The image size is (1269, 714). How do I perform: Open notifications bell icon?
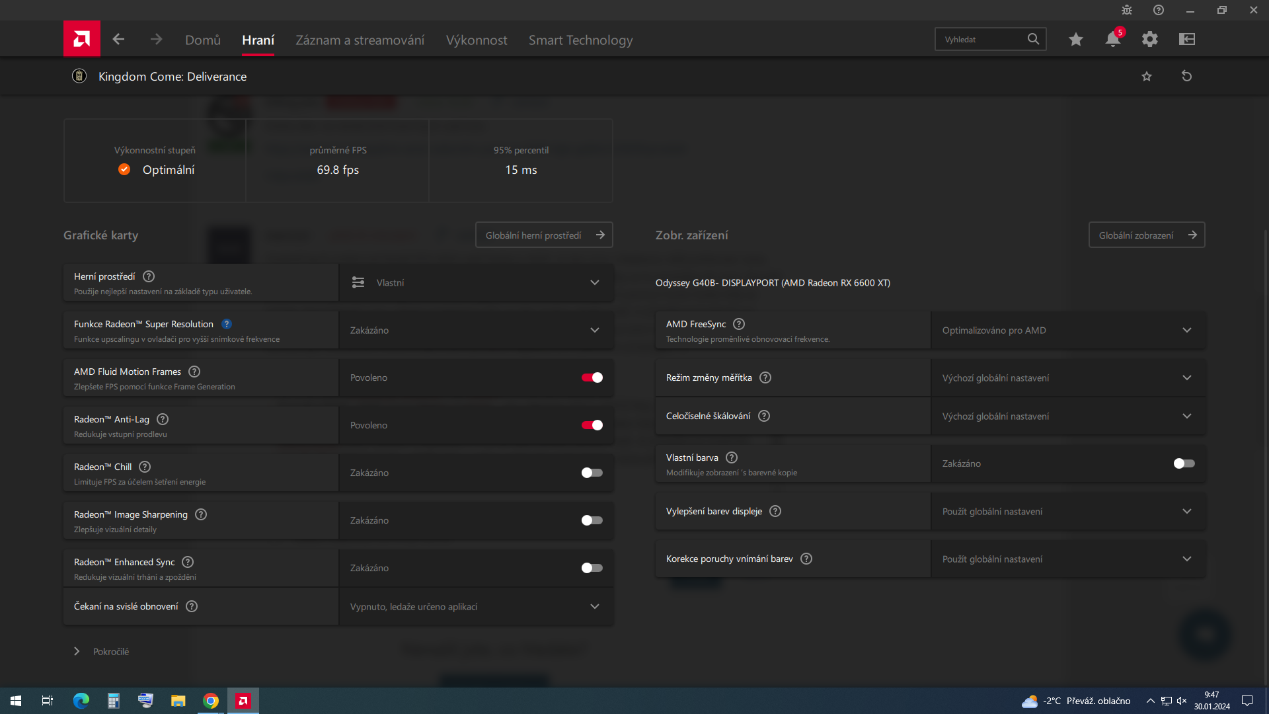[1112, 40]
